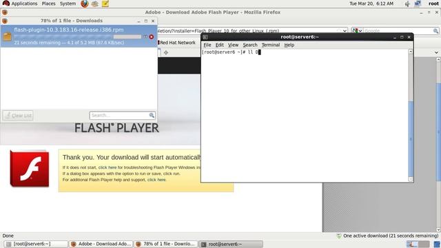This screenshot has height=248, width=441.
Task: Open the Places menu
Action: tap(48, 3)
